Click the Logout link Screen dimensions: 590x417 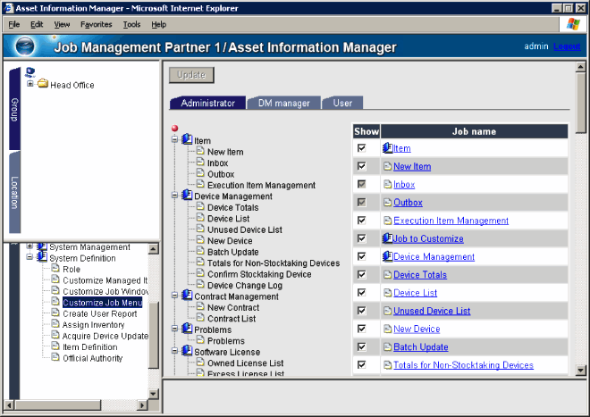coord(567,46)
